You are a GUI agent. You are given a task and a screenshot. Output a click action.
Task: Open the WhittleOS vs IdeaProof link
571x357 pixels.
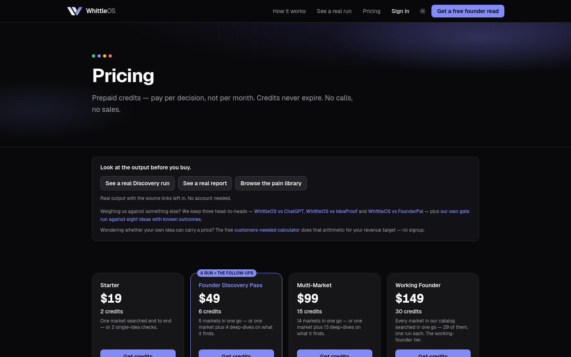[331, 211]
